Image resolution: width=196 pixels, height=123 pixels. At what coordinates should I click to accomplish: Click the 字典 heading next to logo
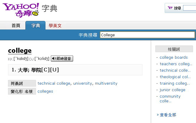50,9
